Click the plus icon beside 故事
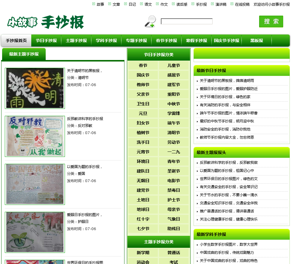 [93, 4]
